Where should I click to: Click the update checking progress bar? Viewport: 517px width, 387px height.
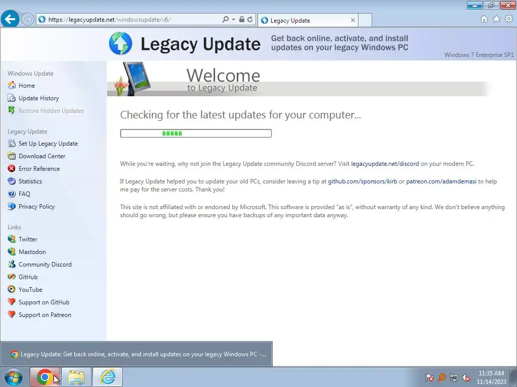tap(196, 133)
